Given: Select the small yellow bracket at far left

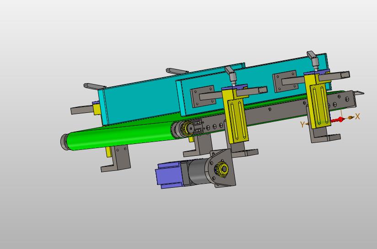Looking at the screenshot, I should [x=97, y=109].
